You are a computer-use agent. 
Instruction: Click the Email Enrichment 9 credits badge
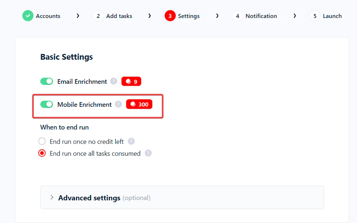(x=131, y=81)
